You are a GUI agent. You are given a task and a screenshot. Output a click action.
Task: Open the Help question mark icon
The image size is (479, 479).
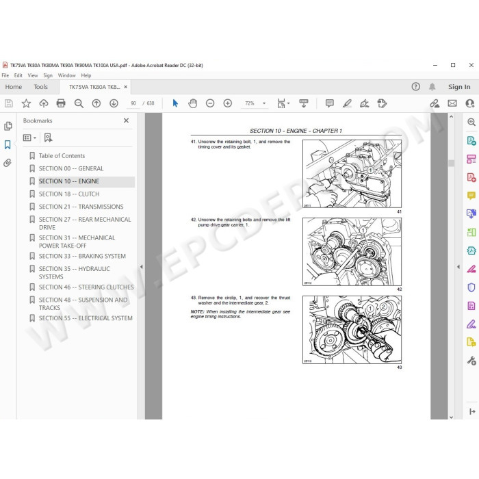point(416,87)
